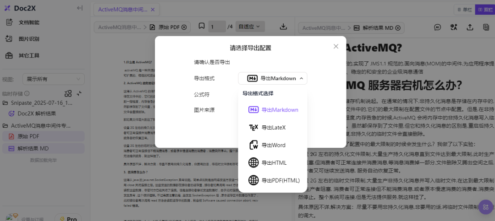
Task: Select 导出Markdown from the format list
Action: tap(273, 110)
